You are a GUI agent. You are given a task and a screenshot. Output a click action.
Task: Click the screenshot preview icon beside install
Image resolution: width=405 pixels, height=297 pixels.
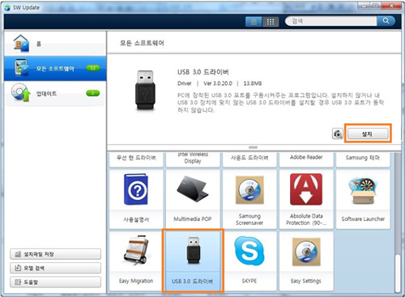[338, 134]
